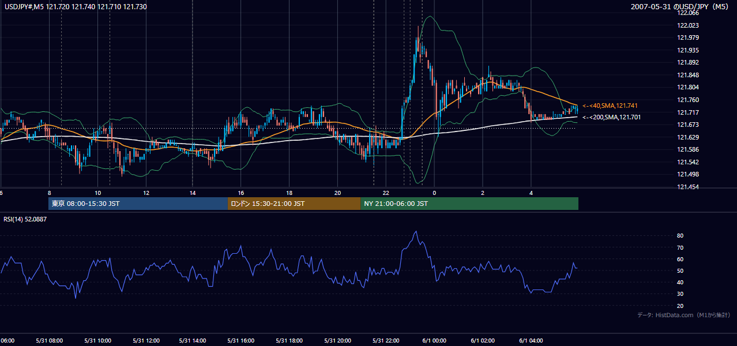This screenshot has height=346, width=737.
Task: Click the 121.673 price axis label
Action: (x=689, y=125)
